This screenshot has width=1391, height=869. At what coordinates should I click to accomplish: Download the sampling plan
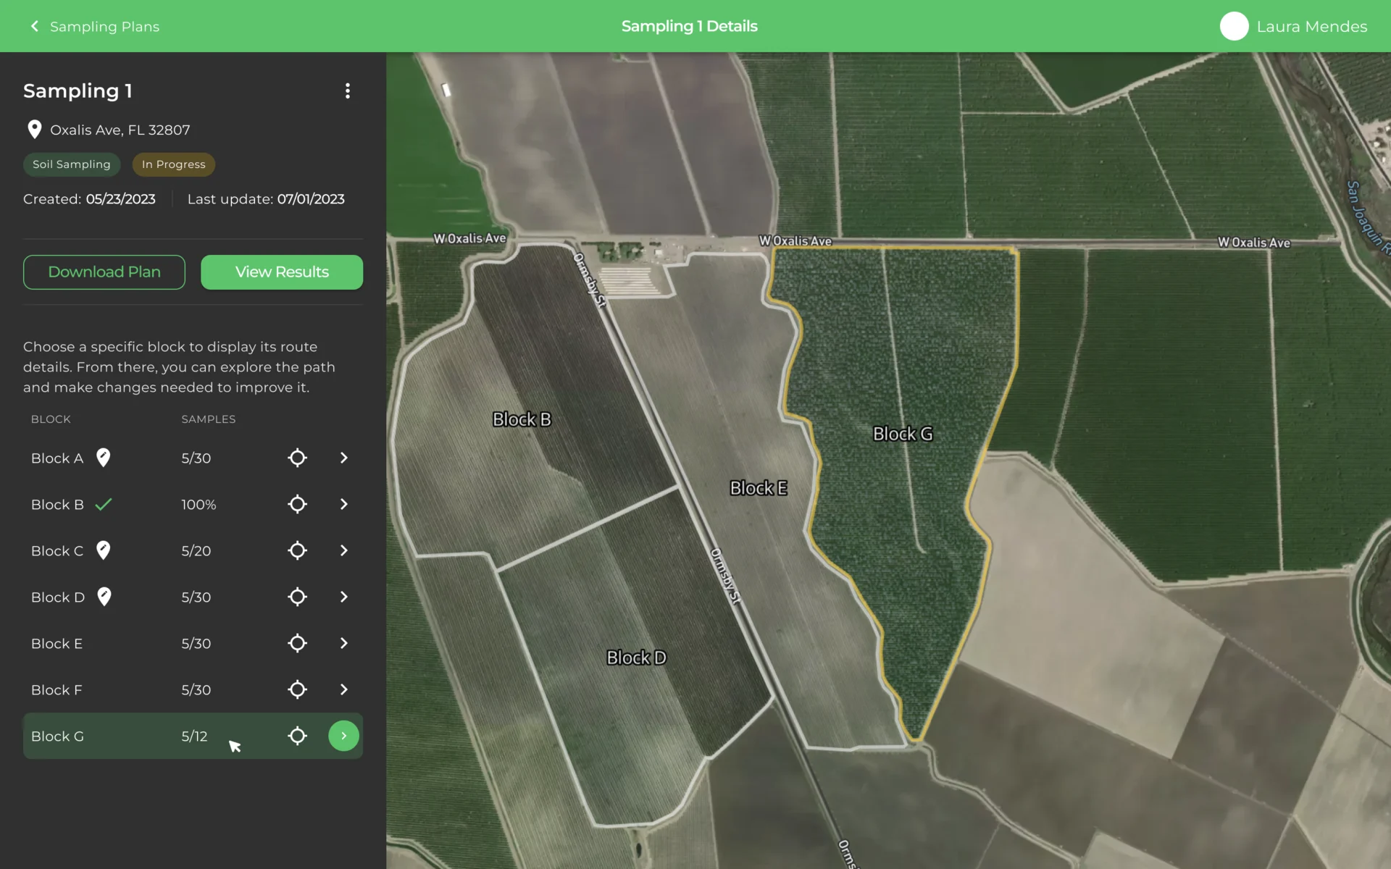point(104,272)
